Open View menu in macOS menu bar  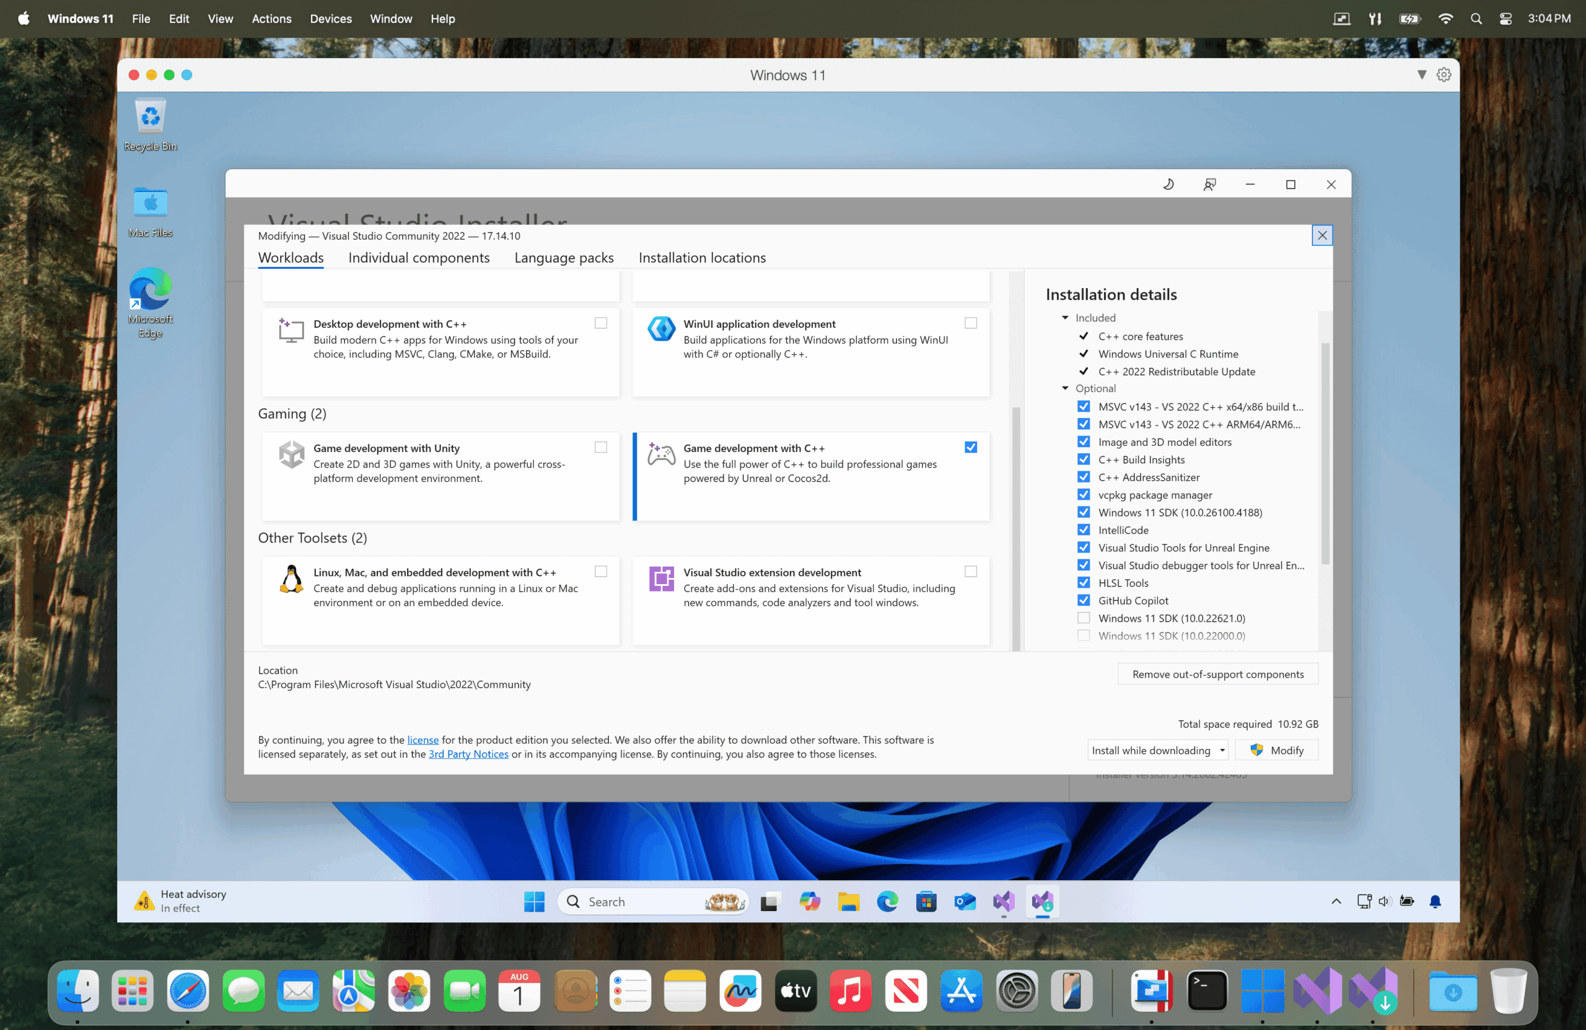220,19
